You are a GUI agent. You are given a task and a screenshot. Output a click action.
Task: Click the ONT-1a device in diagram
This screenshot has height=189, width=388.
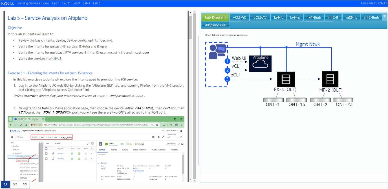[296, 100]
